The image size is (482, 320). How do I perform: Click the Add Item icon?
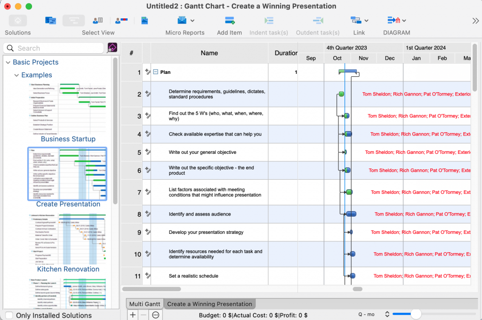[x=229, y=20]
